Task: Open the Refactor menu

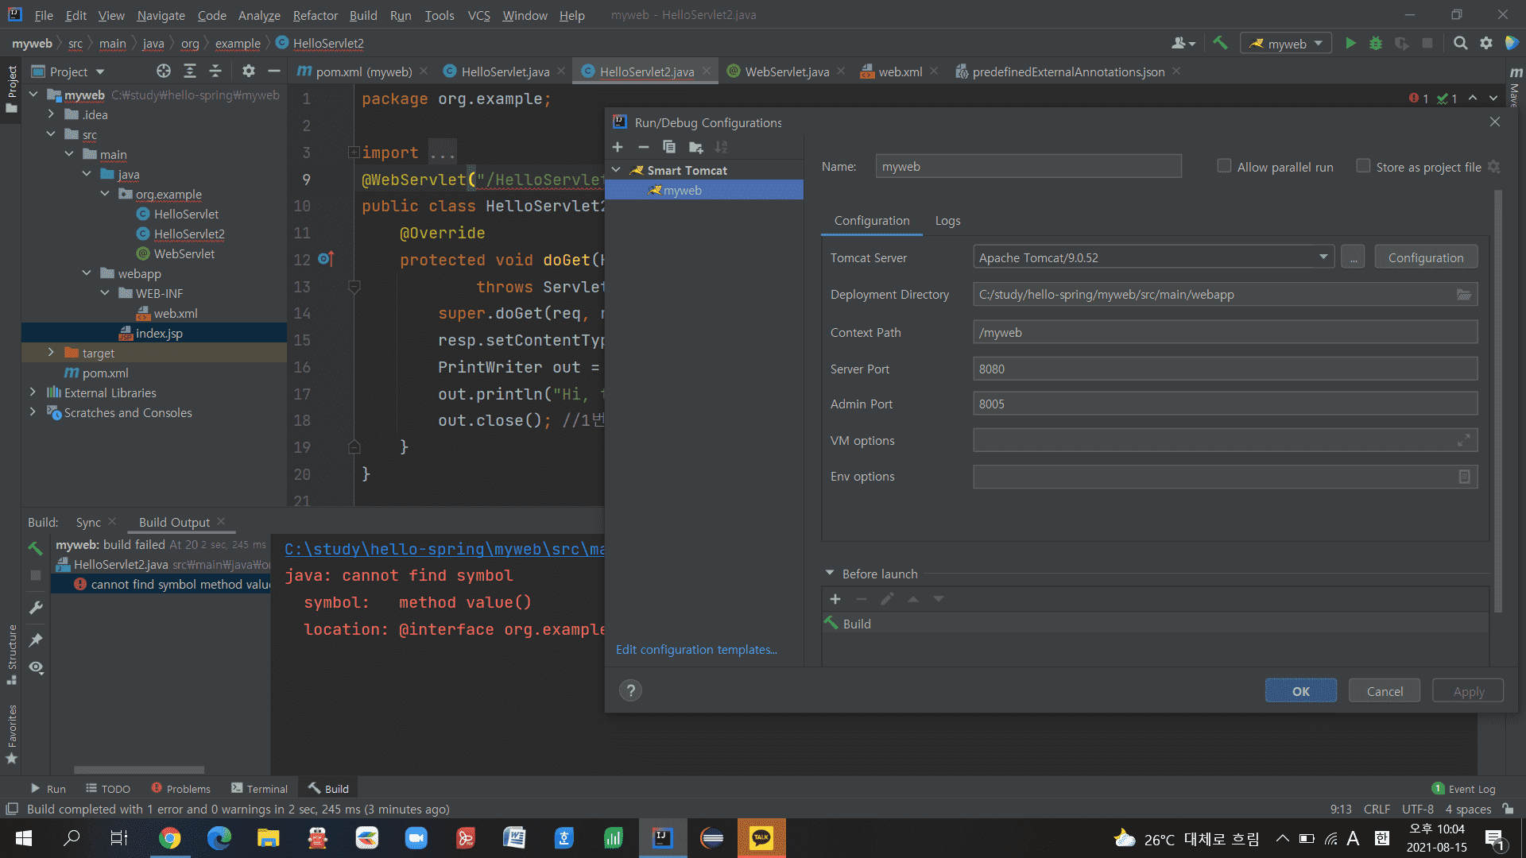Action: pyautogui.click(x=316, y=15)
